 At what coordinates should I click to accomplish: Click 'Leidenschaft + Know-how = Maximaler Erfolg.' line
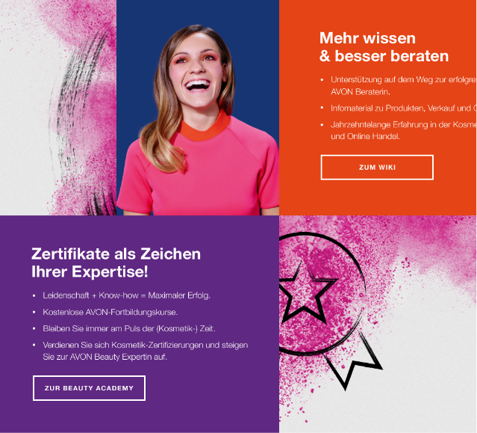127,295
